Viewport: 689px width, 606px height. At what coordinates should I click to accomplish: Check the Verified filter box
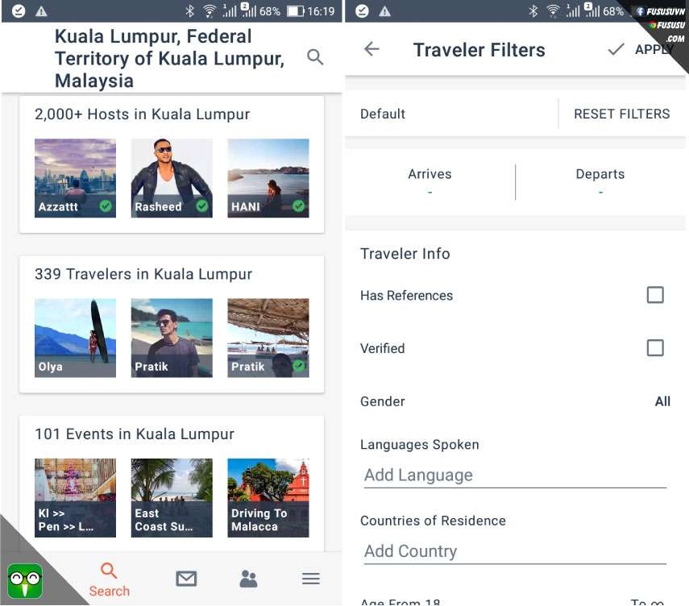click(655, 347)
